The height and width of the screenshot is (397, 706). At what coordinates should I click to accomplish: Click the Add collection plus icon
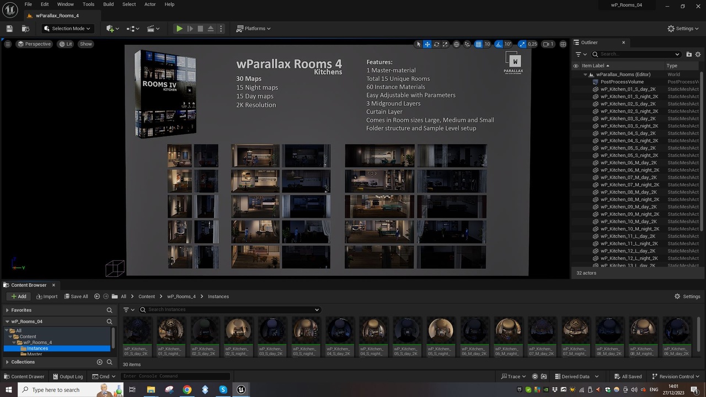tap(100, 362)
